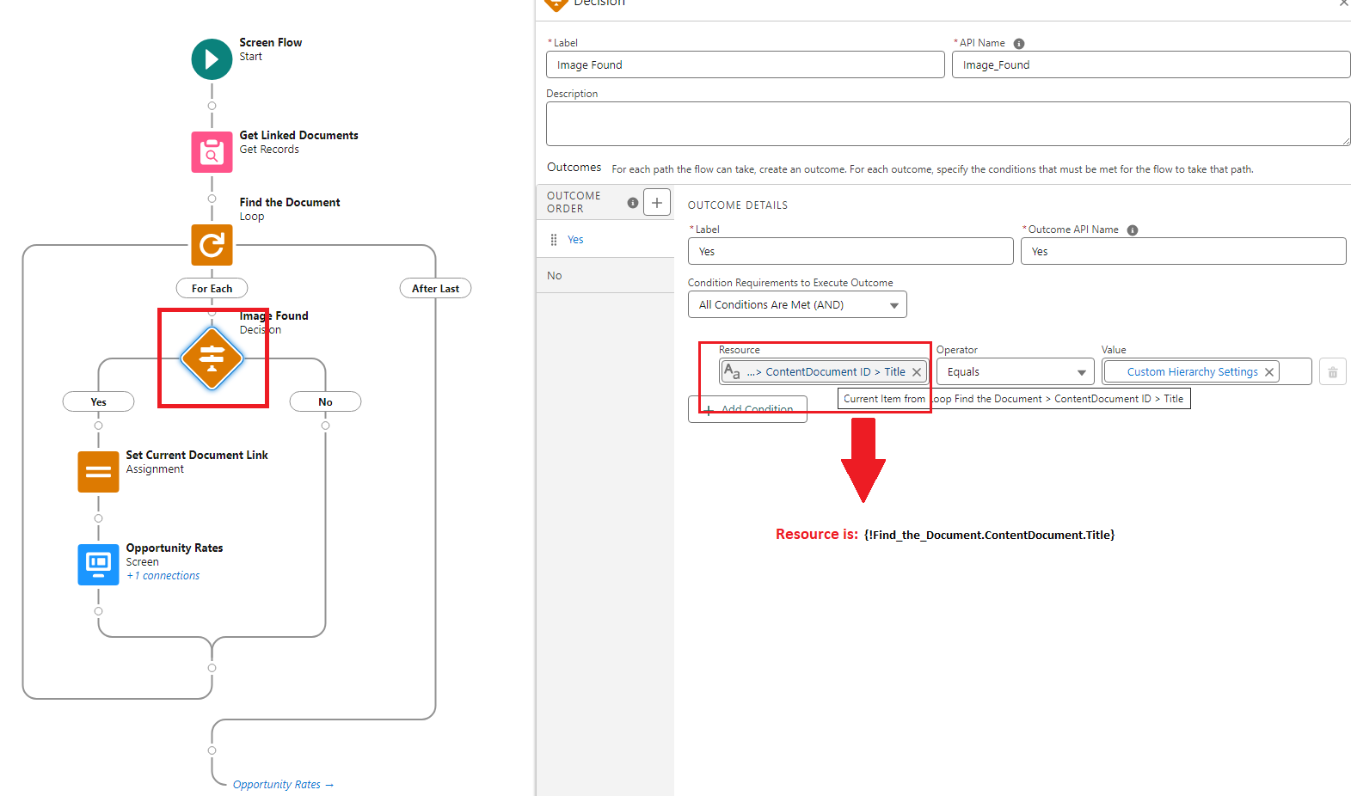Expand the Operator Equals dropdown
This screenshot has height=796, width=1351.
point(1015,372)
